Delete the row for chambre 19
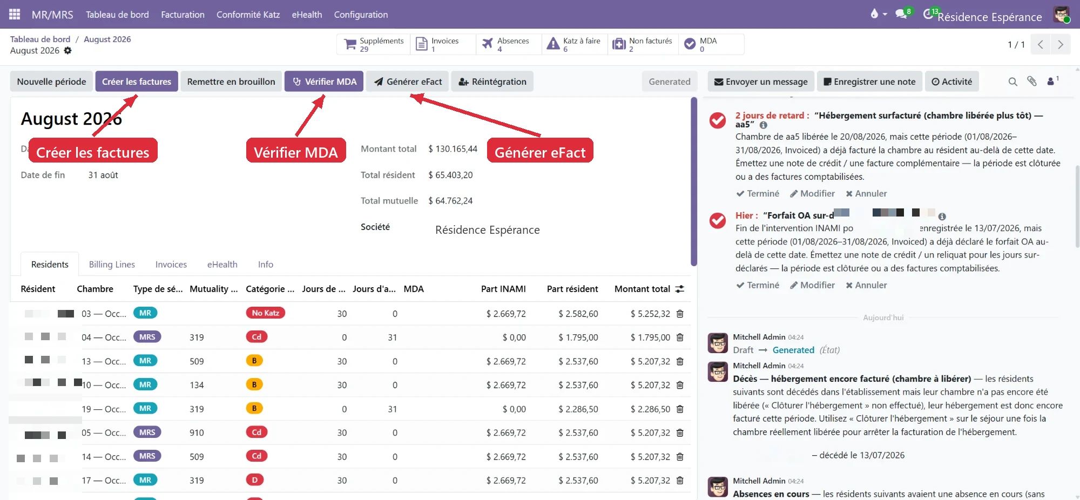 click(x=680, y=409)
